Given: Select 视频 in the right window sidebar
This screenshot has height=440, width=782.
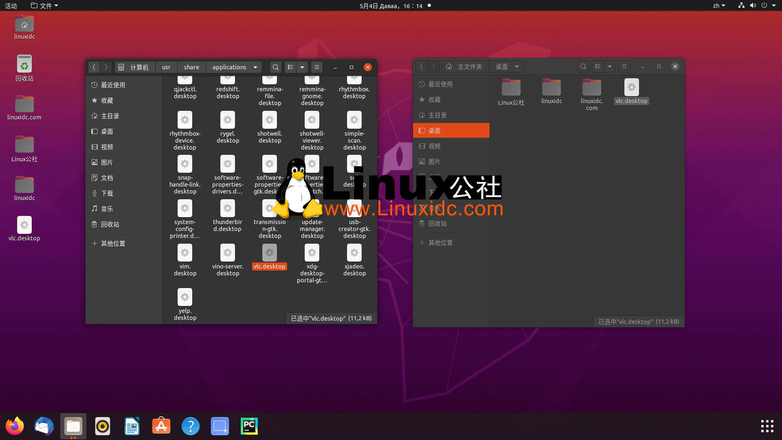Looking at the screenshot, I should point(435,146).
